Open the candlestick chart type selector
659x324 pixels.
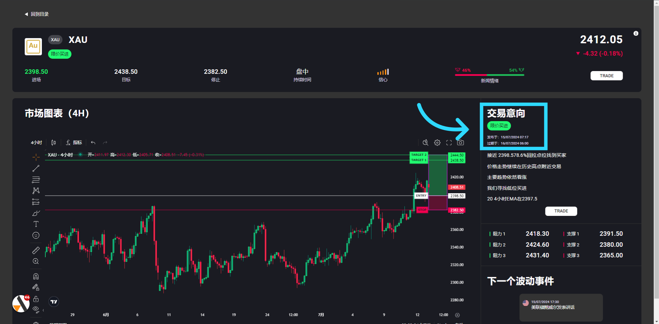pyautogui.click(x=54, y=143)
